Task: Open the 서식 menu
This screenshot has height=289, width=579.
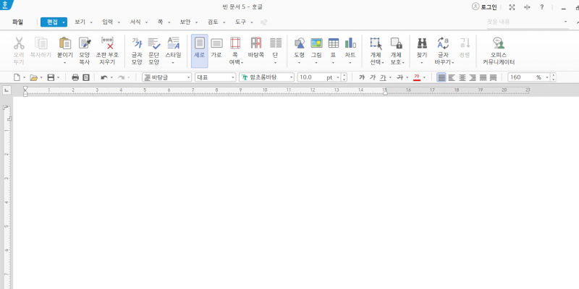Action: click(135, 22)
